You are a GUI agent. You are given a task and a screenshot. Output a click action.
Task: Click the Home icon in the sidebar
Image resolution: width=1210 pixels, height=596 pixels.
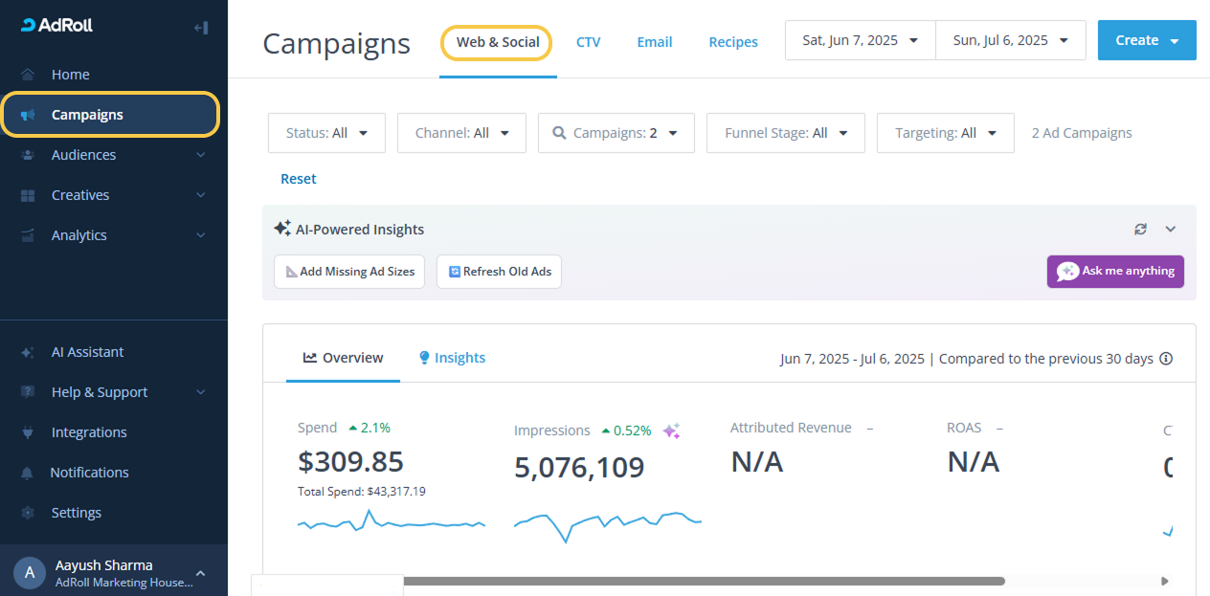tap(28, 75)
